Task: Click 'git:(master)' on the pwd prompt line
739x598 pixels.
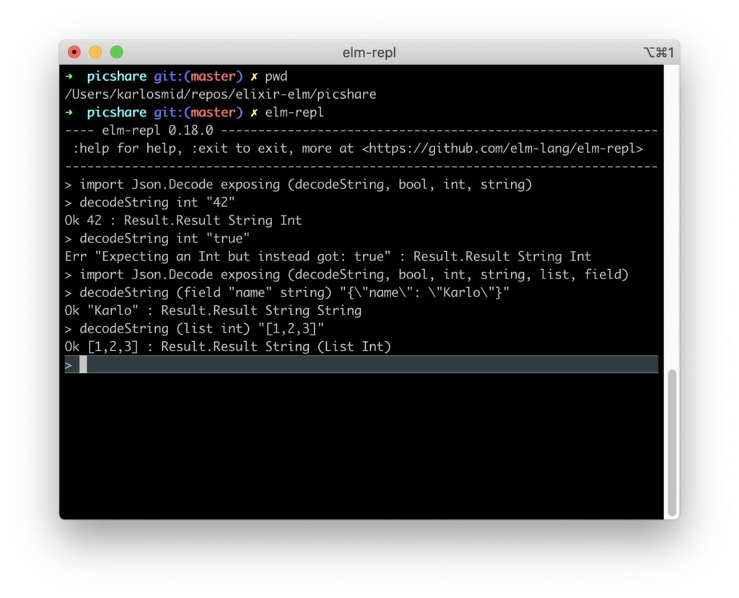Action: pos(198,76)
